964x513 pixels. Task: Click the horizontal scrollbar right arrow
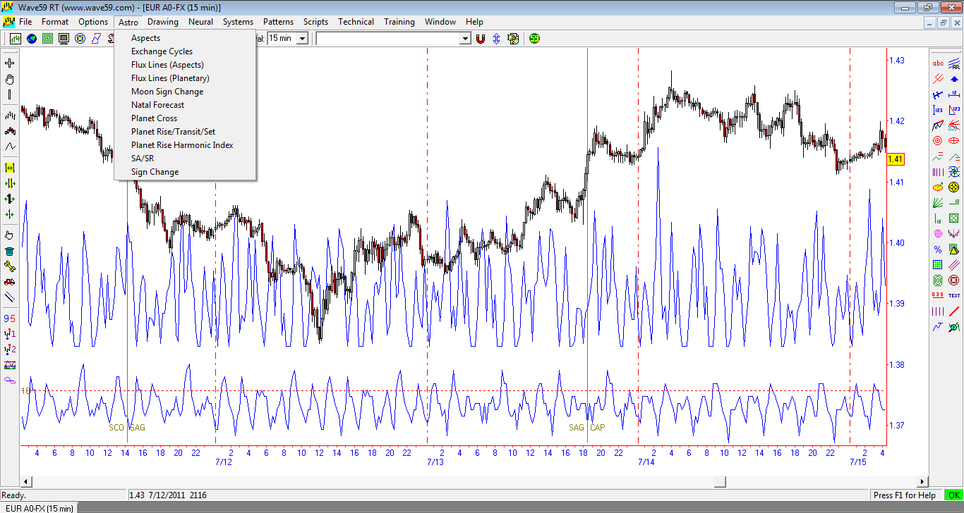point(922,482)
